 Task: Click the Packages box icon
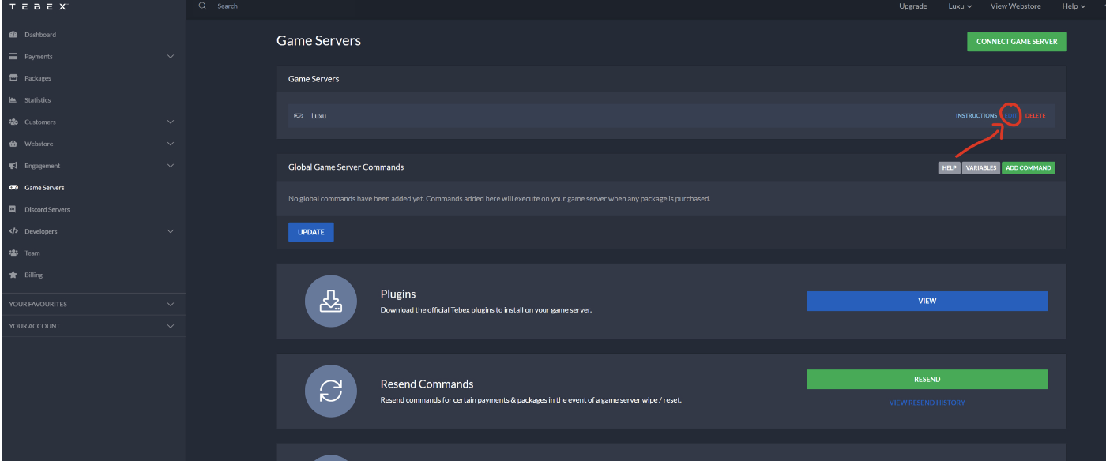click(x=13, y=78)
